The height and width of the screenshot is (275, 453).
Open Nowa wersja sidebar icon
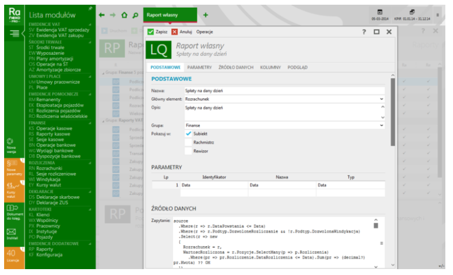click(11, 145)
